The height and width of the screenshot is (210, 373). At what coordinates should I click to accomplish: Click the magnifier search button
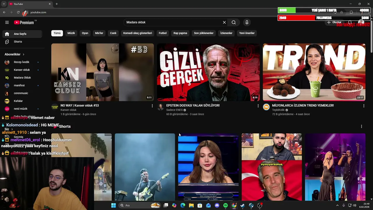pos(234,22)
